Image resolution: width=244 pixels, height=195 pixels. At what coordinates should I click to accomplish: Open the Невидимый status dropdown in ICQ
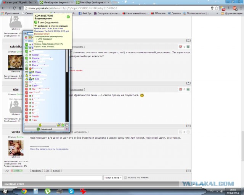[44, 129]
